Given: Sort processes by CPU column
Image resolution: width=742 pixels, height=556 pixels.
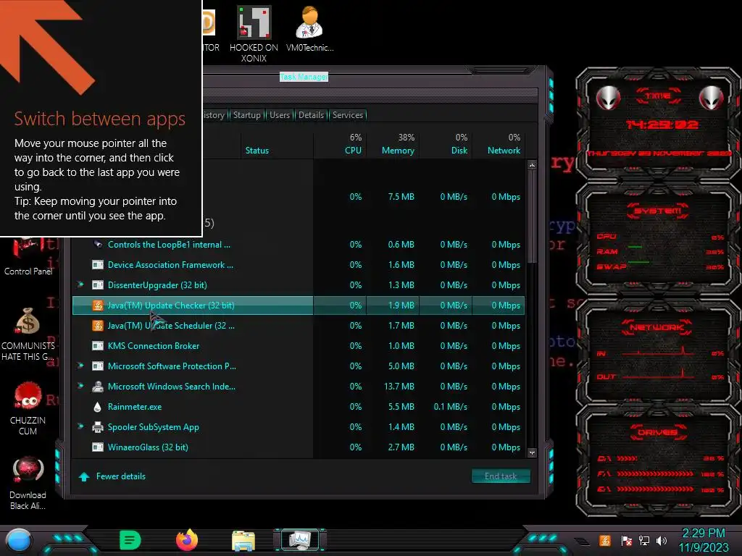Looking at the screenshot, I should tap(340, 144).
